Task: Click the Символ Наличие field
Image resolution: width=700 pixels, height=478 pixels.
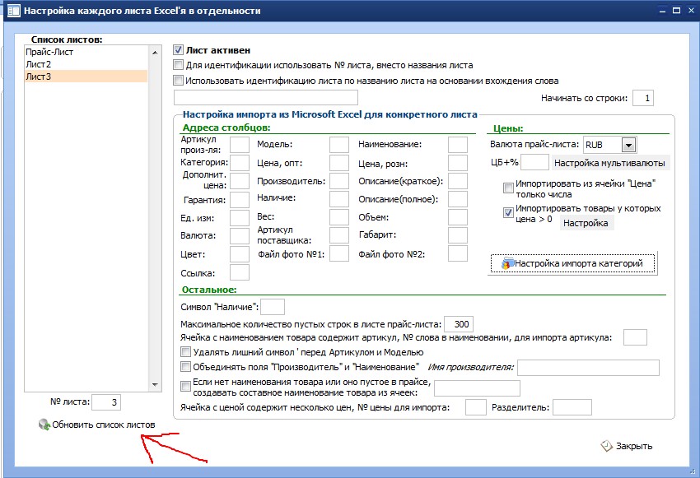Action: 273,307
